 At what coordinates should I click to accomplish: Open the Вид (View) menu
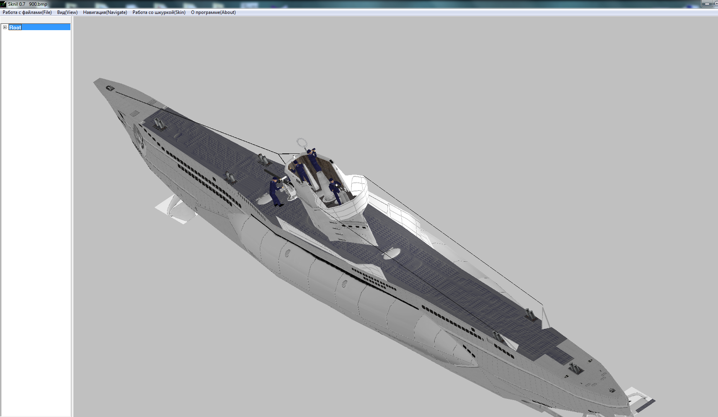[x=67, y=12]
